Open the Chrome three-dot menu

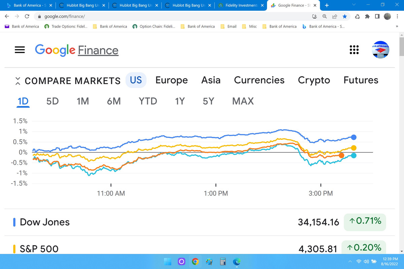point(397,16)
